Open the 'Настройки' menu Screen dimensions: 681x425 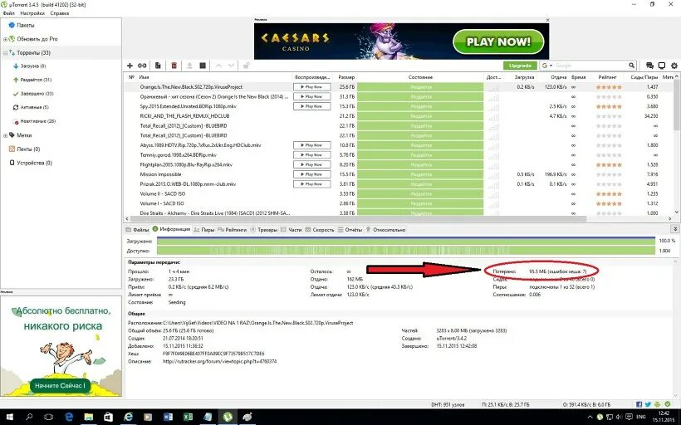tap(32, 13)
